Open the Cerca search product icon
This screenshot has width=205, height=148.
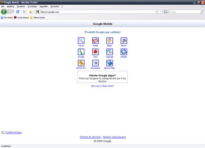coord(81,41)
